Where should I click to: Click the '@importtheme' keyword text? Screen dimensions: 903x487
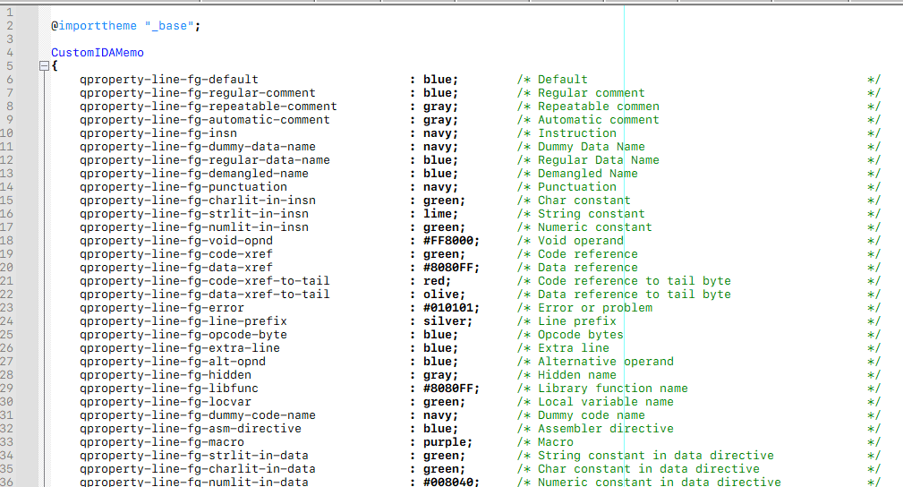click(x=94, y=26)
